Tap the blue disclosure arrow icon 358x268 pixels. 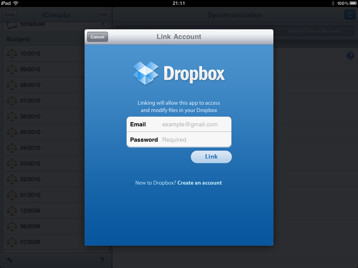coord(350,55)
